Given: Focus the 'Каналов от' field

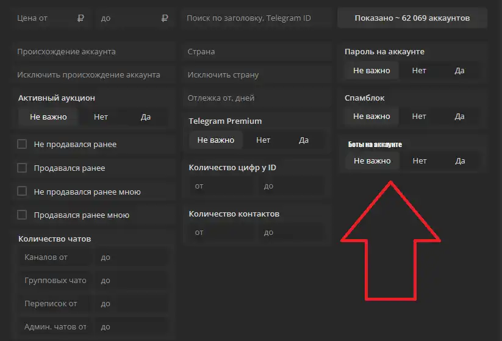Looking at the screenshot, I should (x=55, y=257).
